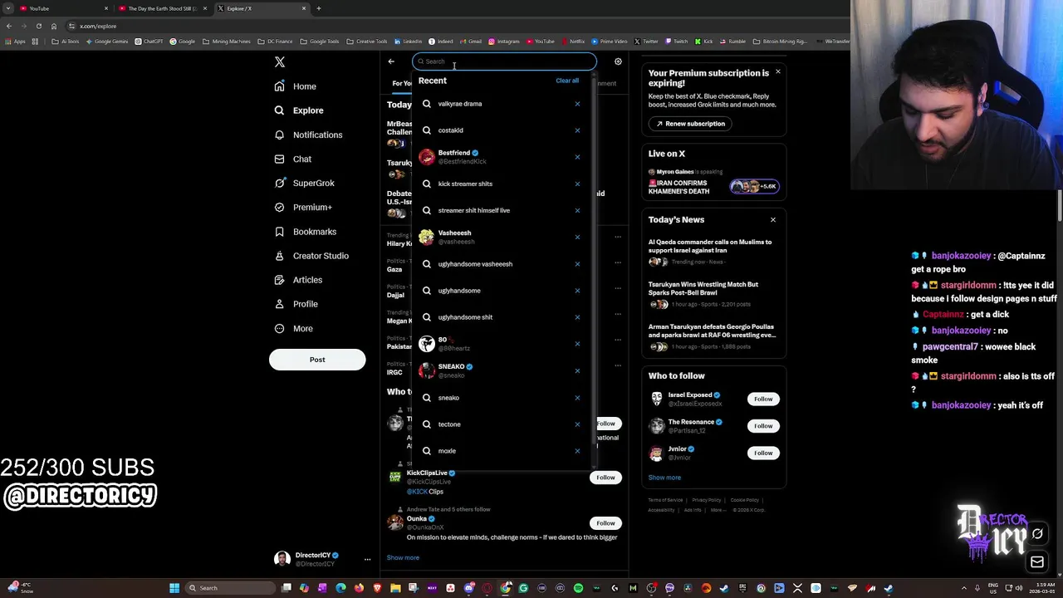This screenshot has height=598, width=1063.
Task: Close the Today's News panel
Action: 772,220
